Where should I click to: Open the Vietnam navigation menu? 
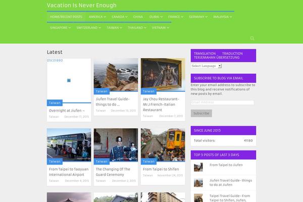161,28
